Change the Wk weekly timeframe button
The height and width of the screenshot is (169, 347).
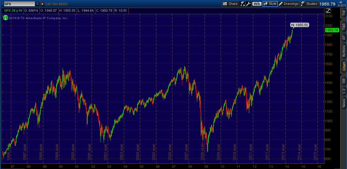(x=257, y=4)
